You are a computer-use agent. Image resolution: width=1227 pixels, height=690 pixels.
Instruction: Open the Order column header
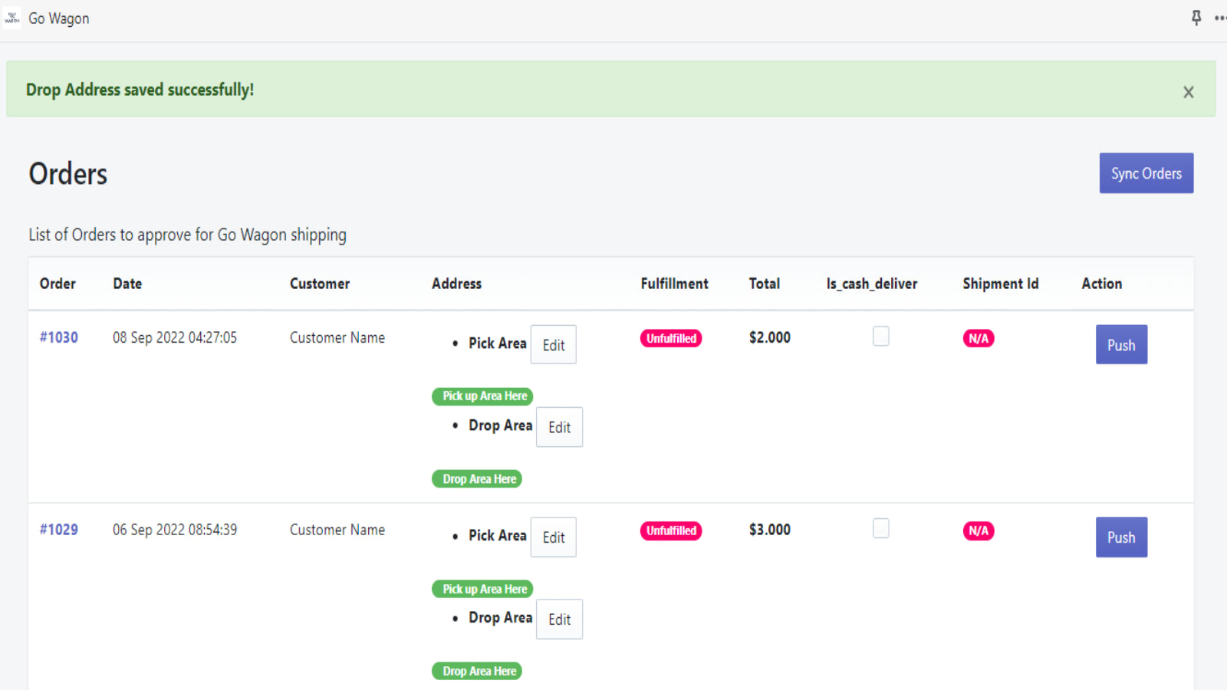point(57,283)
